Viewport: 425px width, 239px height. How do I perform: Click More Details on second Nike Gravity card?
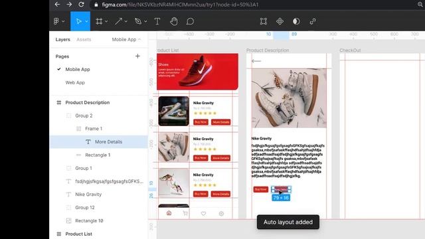tap(221, 158)
